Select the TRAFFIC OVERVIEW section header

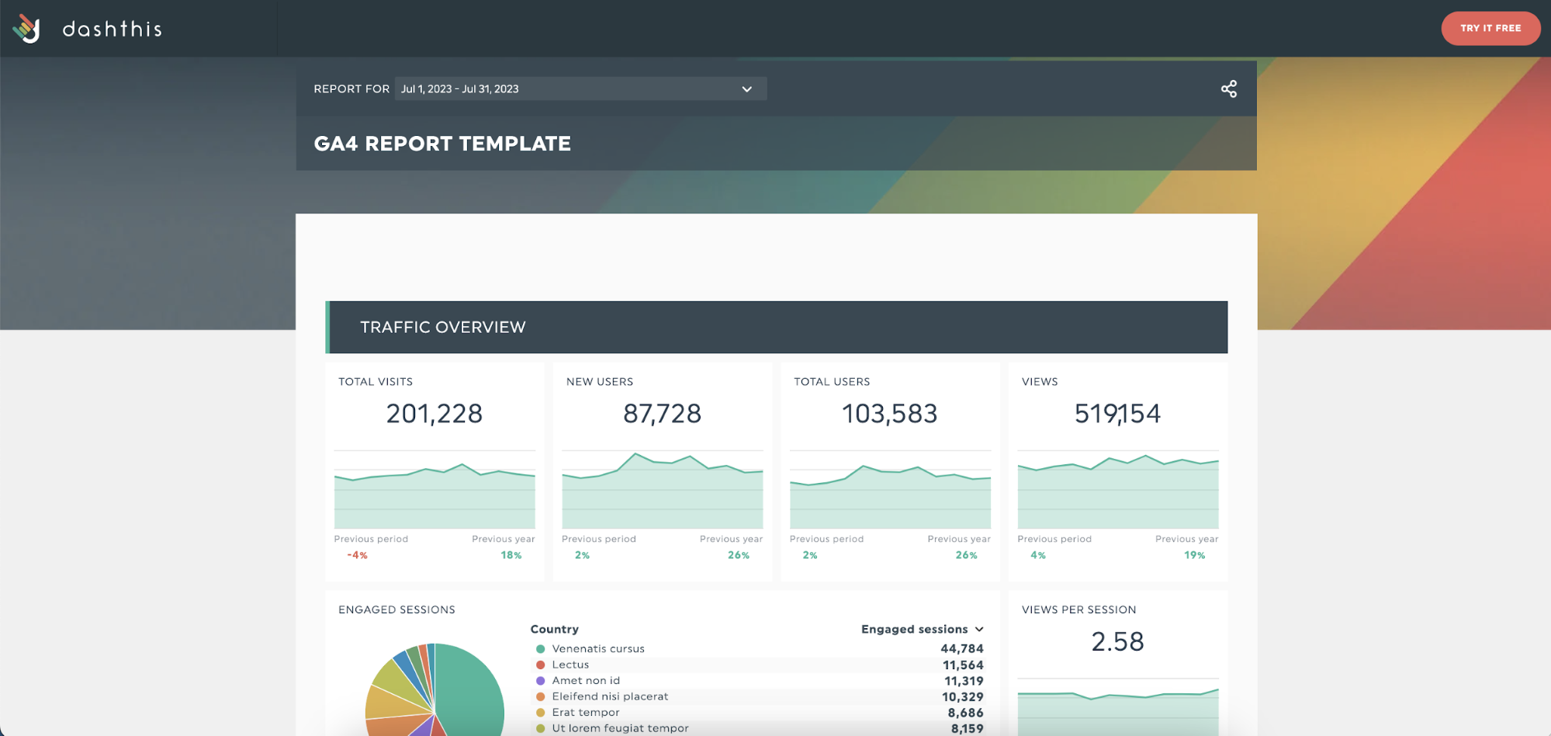click(x=442, y=327)
